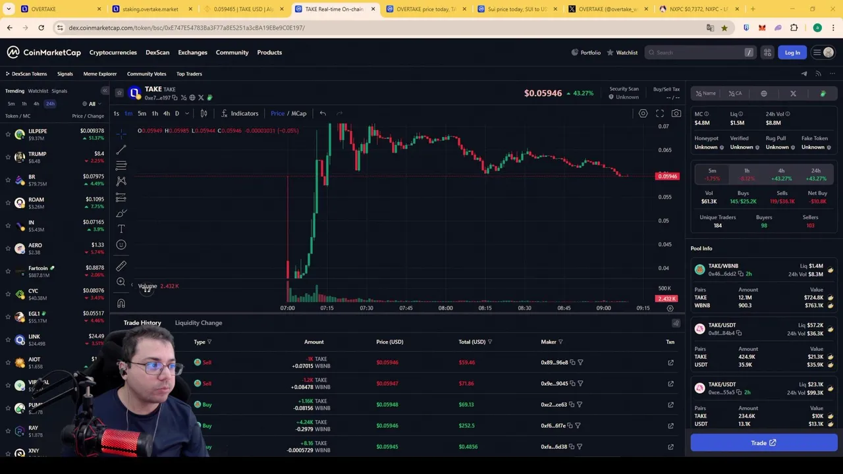
Task: Switch to the Liquidity Change tab
Action: click(x=198, y=323)
